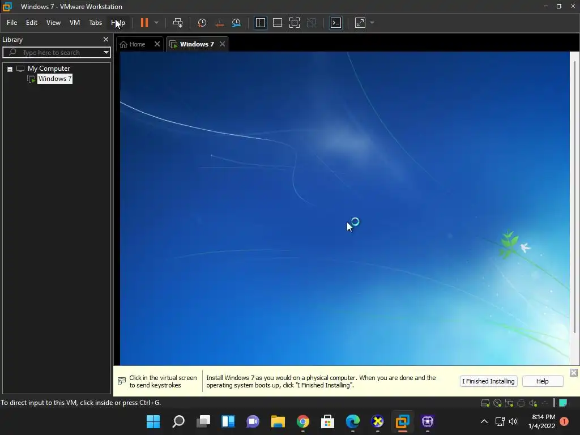Image resolution: width=580 pixels, height=435 pixels.
Task: Open the File menu
Action: [x=12, y=23]
